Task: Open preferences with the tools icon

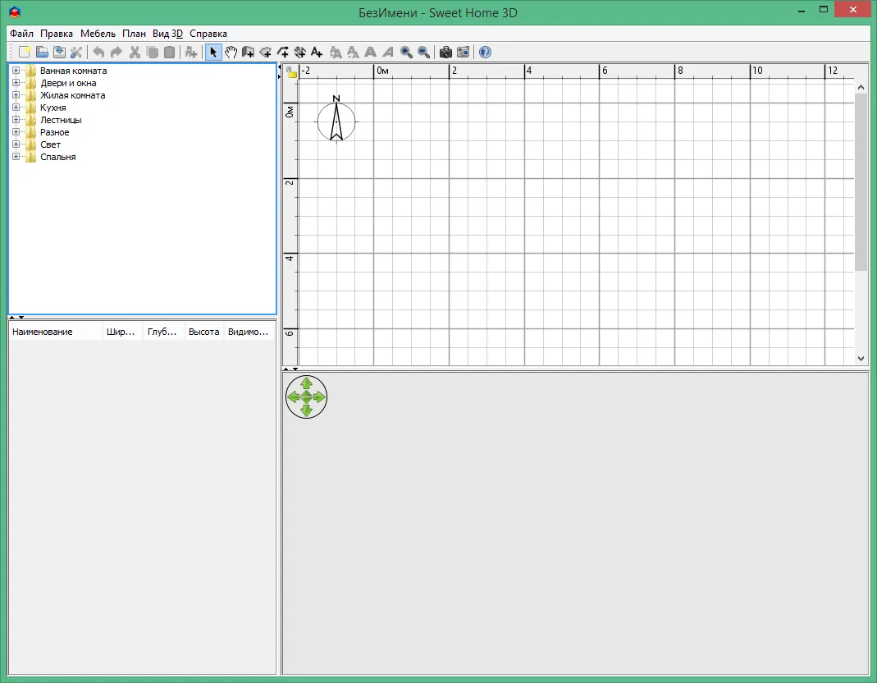Action: pos(76,52)
